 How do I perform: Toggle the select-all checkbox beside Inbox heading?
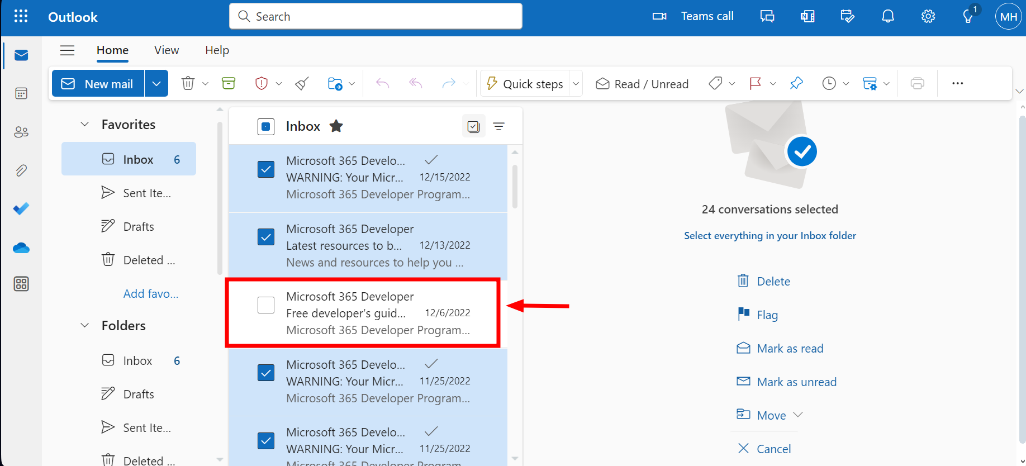(266, 127)
